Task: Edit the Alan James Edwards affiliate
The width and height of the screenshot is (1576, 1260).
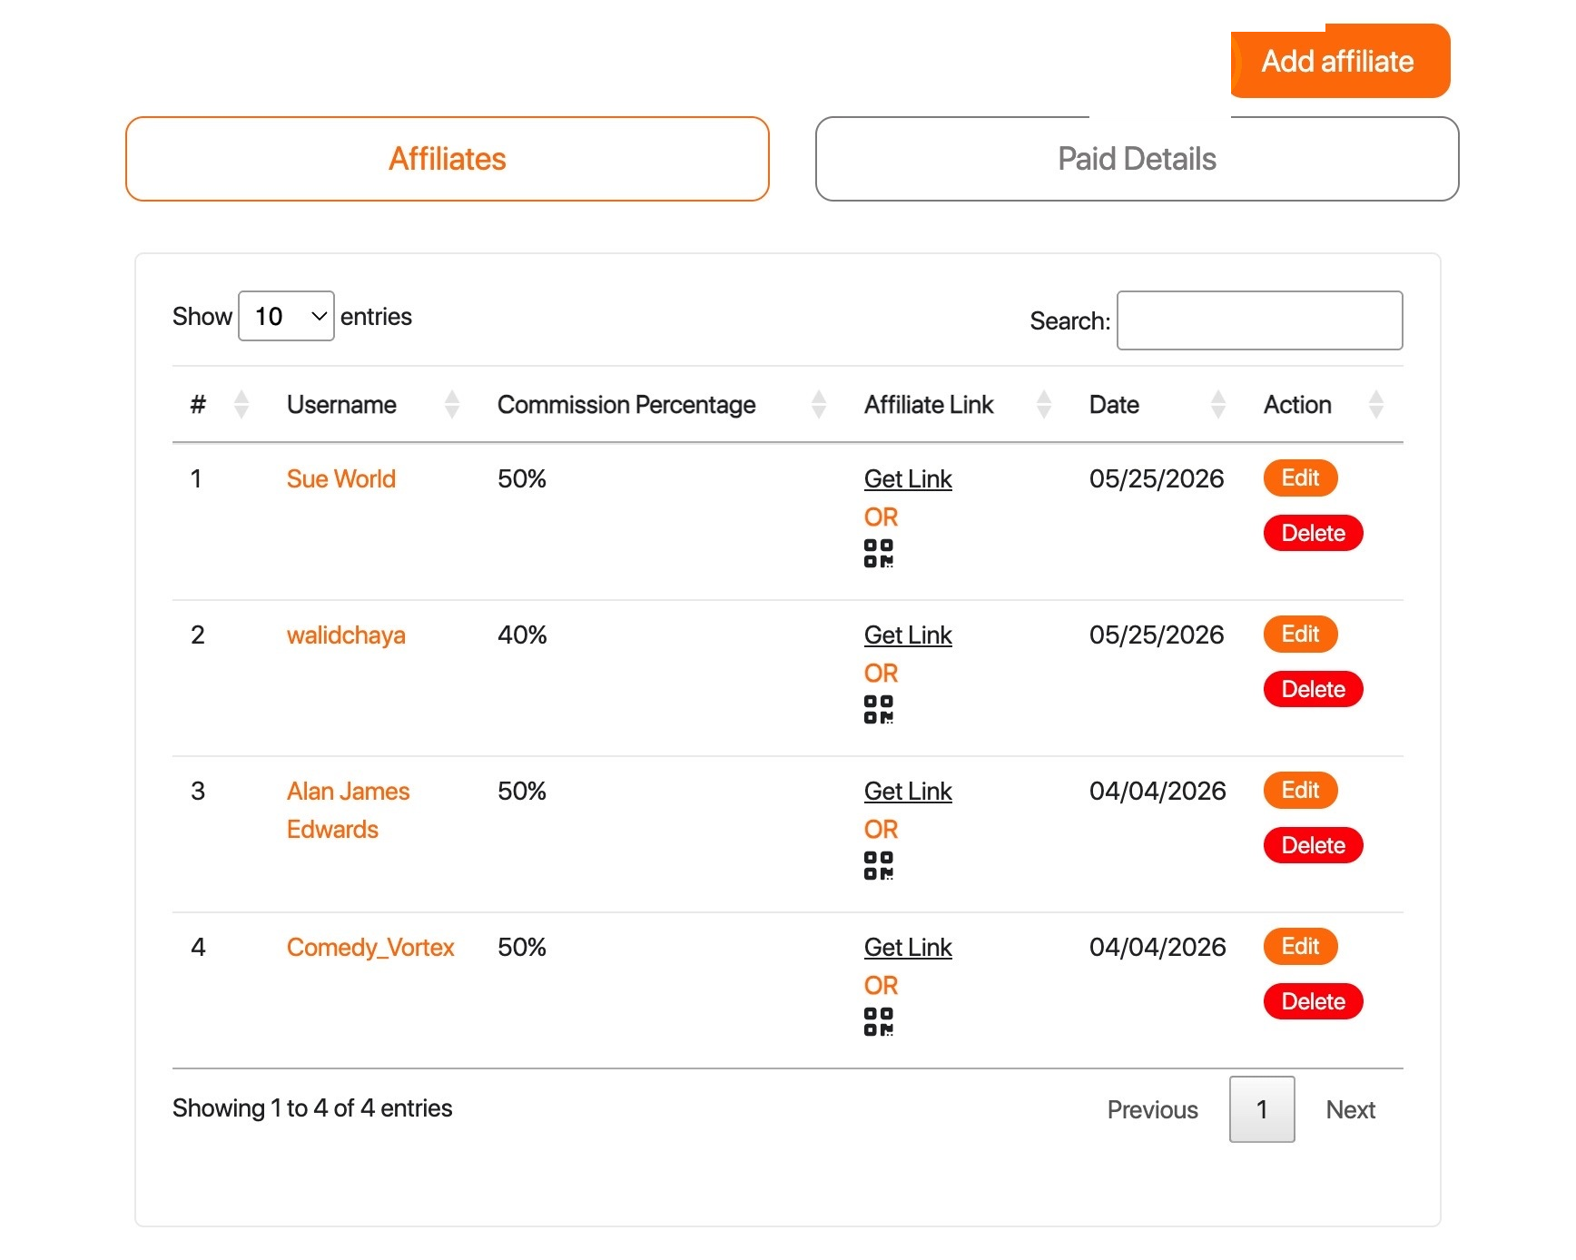Action: [x=1300, y=791]
